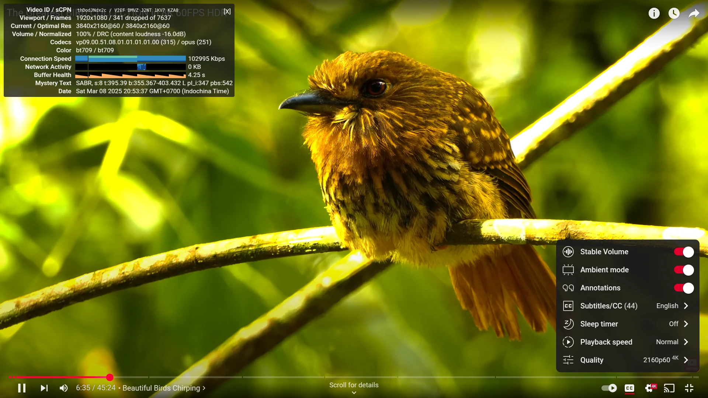Open the Beautiful Birds Chirping chapter
This screenshot has width=708, height=398.
click(164, 388)
